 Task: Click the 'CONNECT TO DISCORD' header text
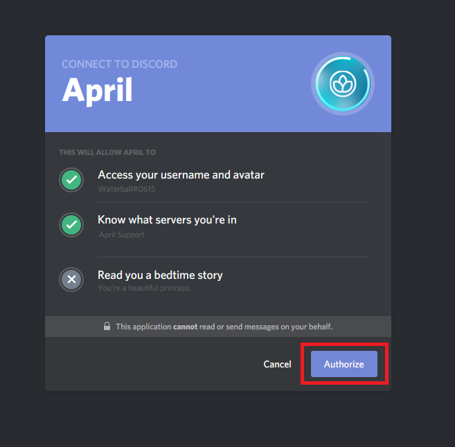(x=120, y=64)
